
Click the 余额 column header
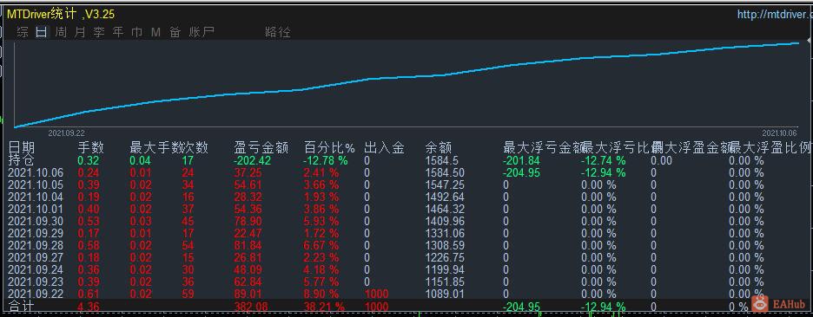click(x=439, y=148)
